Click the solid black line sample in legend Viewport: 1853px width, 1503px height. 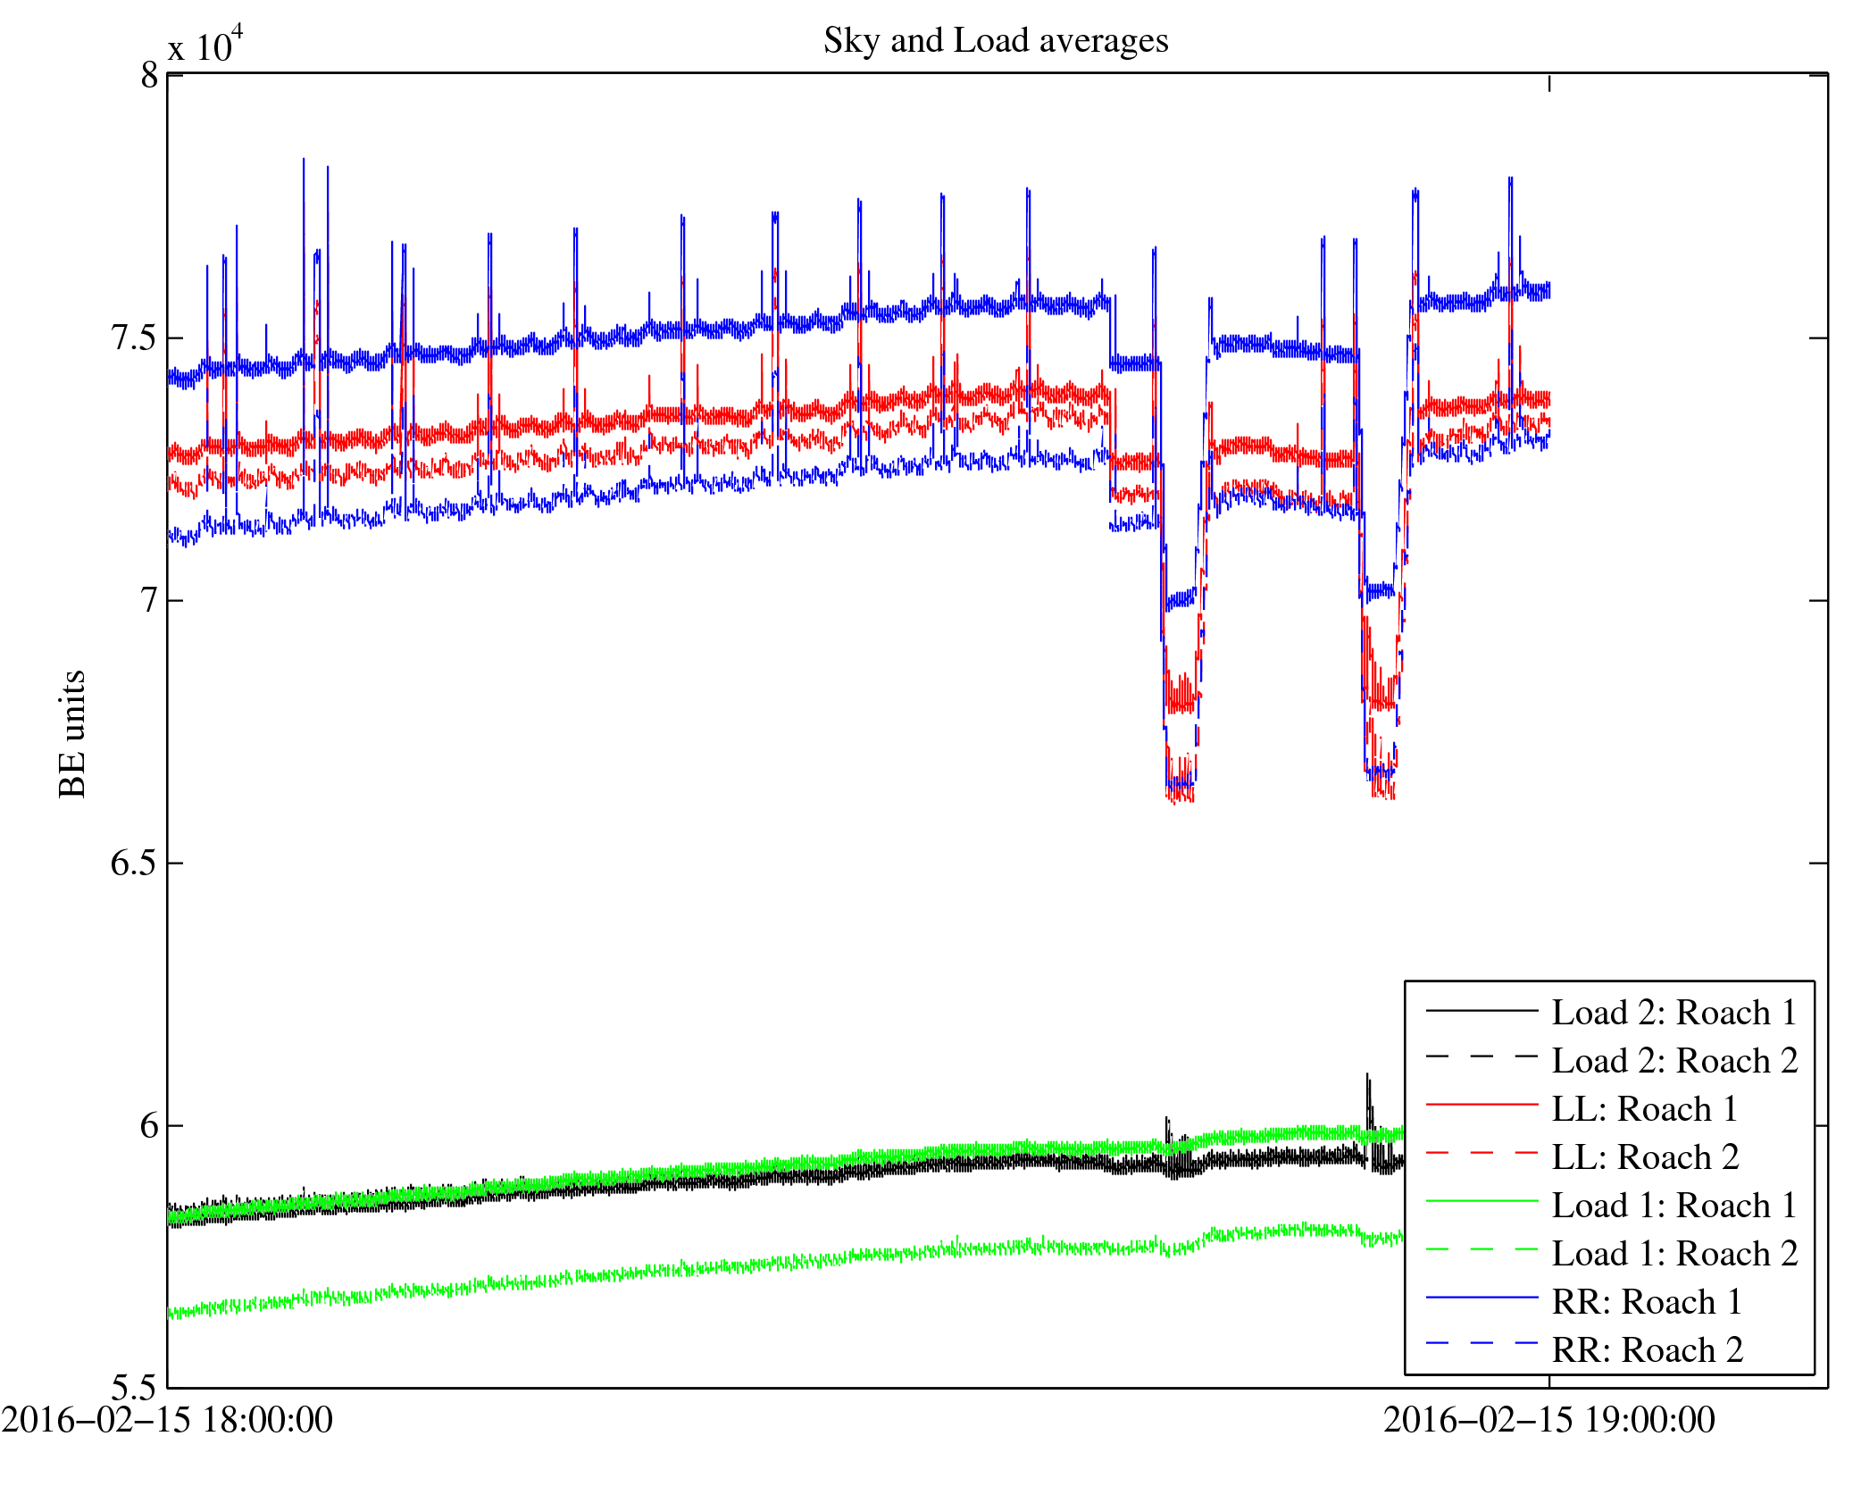[x=1482, y=1010]
